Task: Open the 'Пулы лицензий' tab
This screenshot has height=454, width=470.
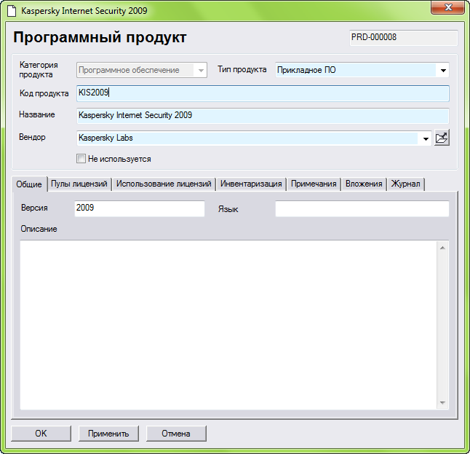Action: (79, 184)
